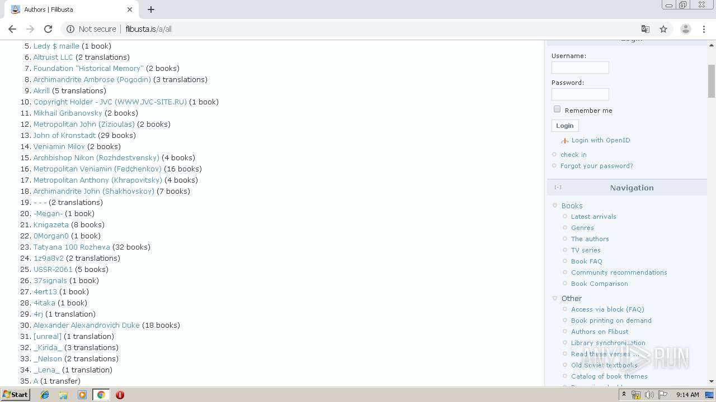
Task: Go forward in browser history
Action: pyautogui.click(x=30, y=29)
